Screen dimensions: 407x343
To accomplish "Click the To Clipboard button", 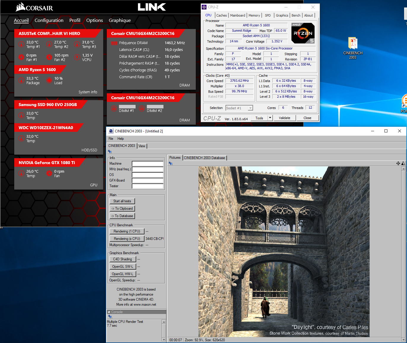I will pyautogui.click(x=122, y=209).
